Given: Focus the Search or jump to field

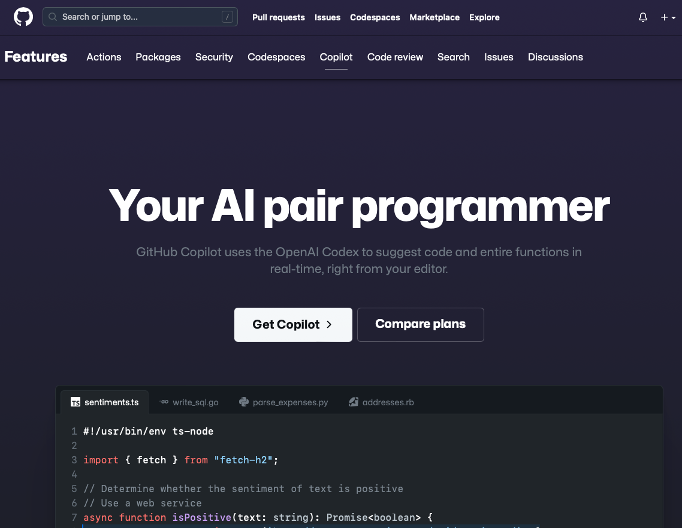Looking at the screenshot, I should click(140, 17).
